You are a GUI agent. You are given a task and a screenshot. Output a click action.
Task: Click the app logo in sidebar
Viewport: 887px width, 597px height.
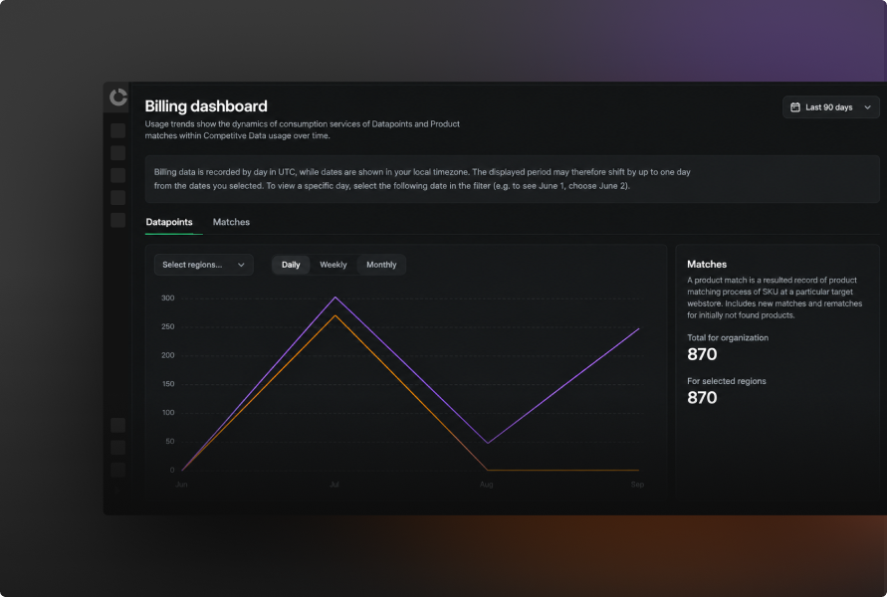pyautogui.click(x=118, y=98)
